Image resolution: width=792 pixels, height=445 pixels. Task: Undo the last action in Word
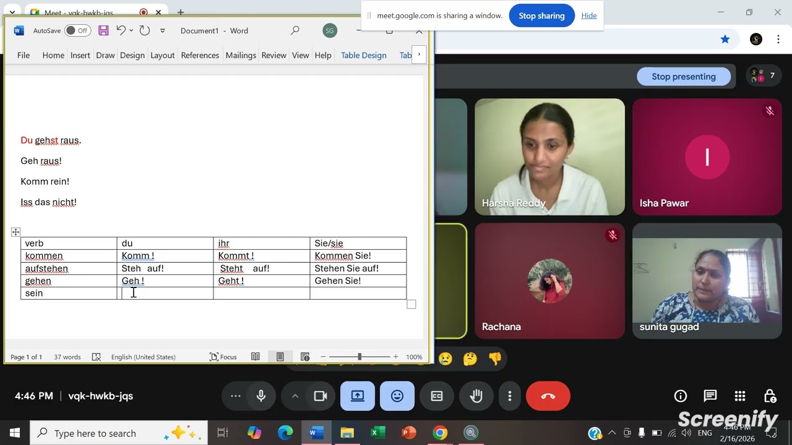tap(121, 30)
